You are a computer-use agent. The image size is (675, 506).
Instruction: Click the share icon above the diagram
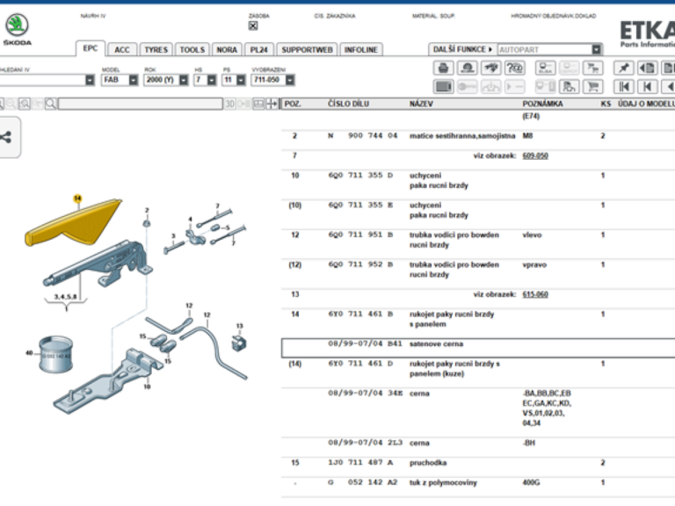(x=7, y=137)
